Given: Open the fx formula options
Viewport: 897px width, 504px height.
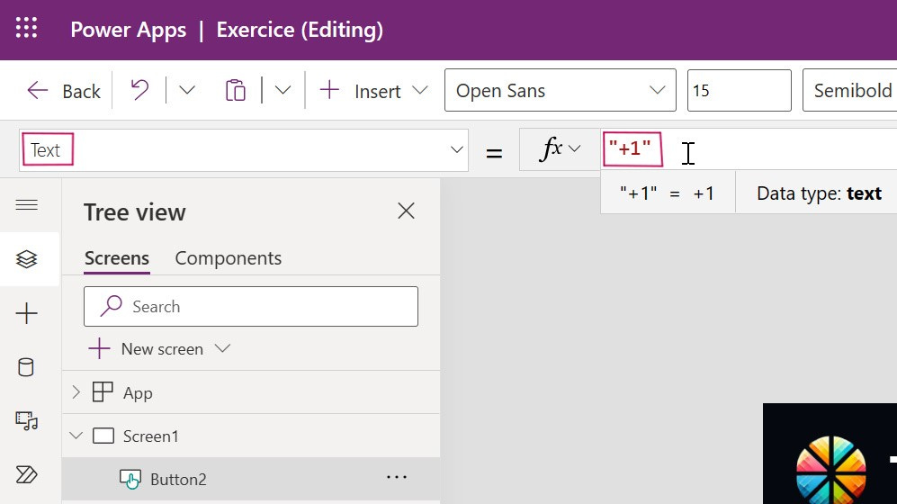Looking at the screenshot, I should pyautogui.click(x=560, y=149).
